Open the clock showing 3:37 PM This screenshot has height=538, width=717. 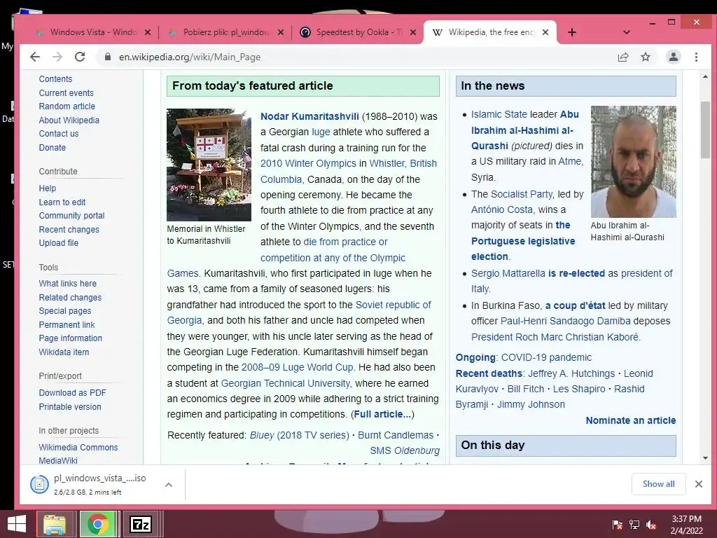pos(686,525)
